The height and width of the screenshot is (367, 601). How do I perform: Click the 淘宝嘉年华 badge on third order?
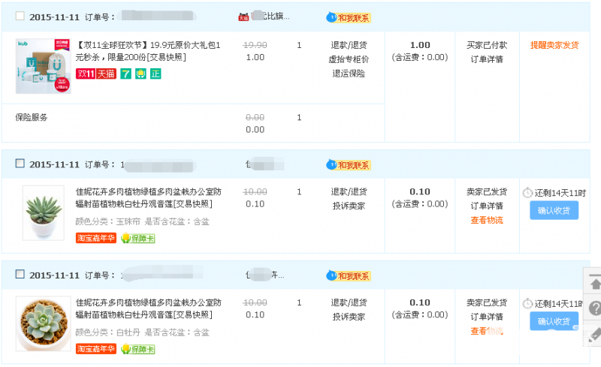[95, 349]
